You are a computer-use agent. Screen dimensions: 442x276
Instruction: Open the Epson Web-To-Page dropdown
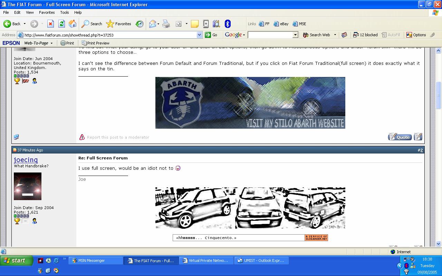(51, 43)
